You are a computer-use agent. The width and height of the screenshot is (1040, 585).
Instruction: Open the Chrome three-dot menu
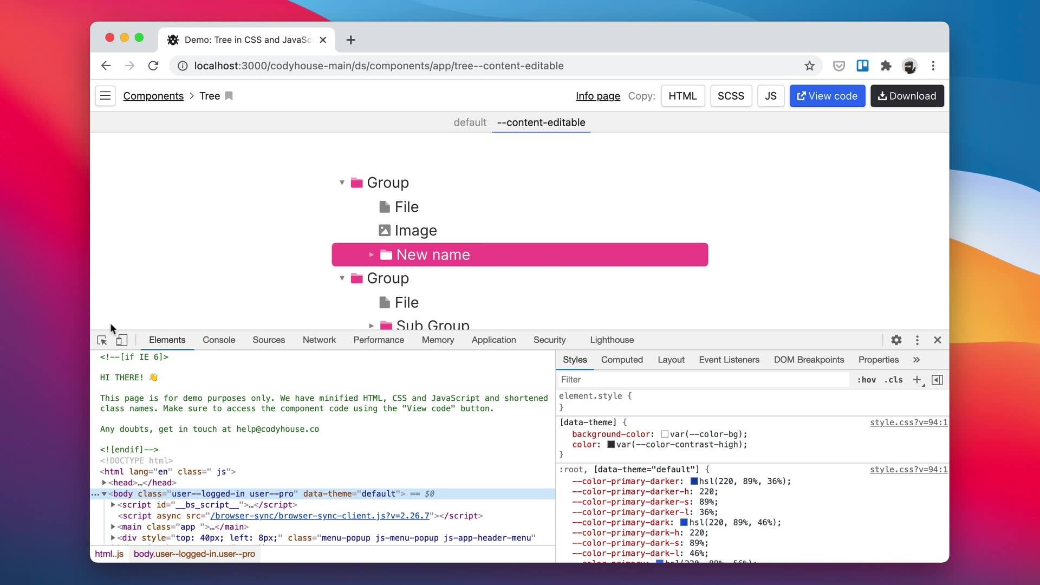pyautogui.click(x=933, y=66)
